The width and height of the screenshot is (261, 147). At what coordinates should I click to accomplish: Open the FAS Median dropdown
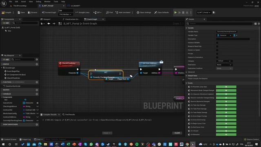[65, 15]
